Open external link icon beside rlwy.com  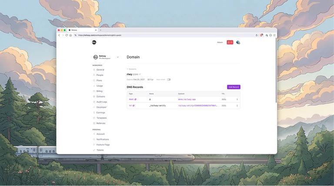[x=140, y=74]
